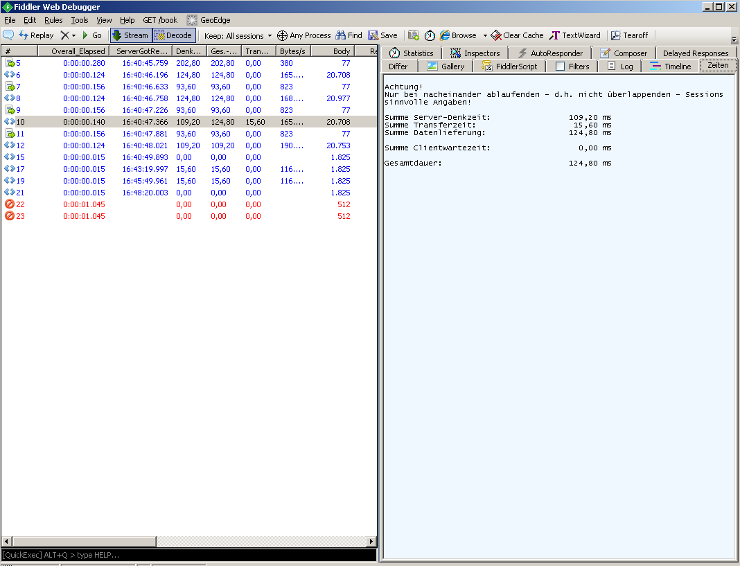
Task: Clear the browser cache
Action: (x=518, y=35)
